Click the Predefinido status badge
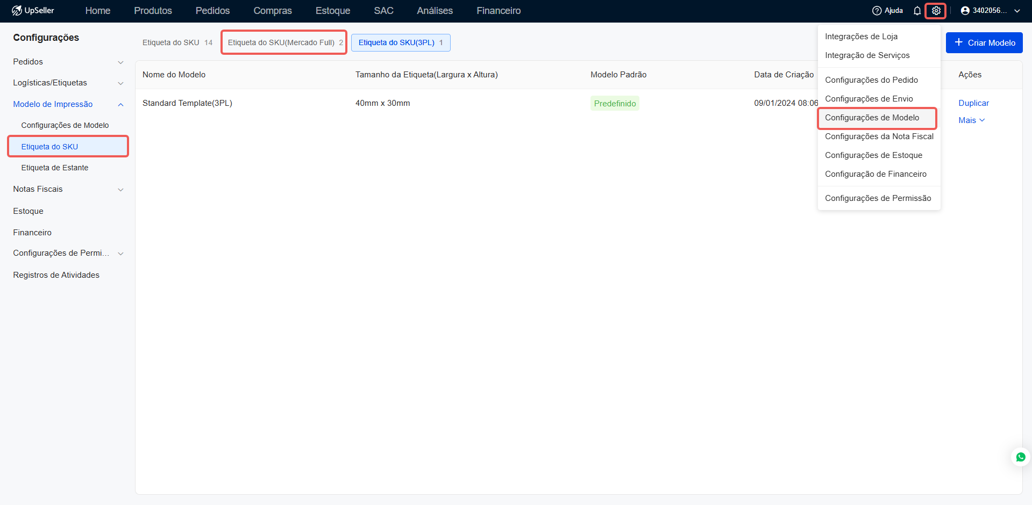This screenshot has height=505, width=1032. [x=615, y=103]
